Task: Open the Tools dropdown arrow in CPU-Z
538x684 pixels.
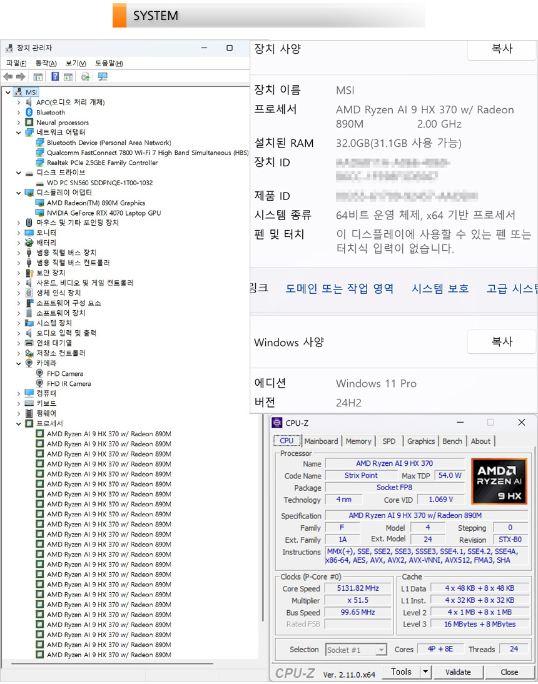Action: coord(425,671)
